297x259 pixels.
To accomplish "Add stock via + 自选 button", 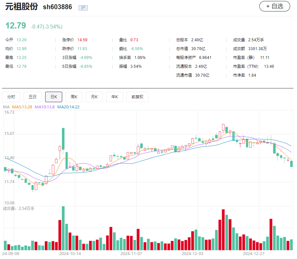I will coord(275,6).
